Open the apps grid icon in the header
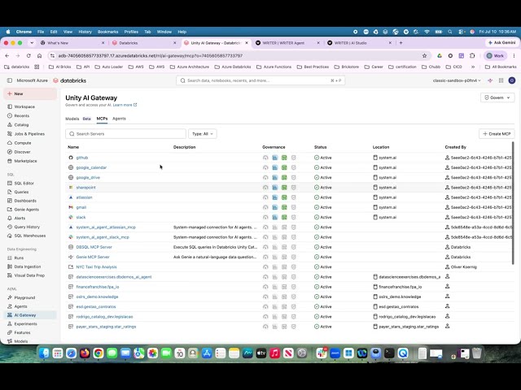The image size is (521, 390). coord(501,80)
